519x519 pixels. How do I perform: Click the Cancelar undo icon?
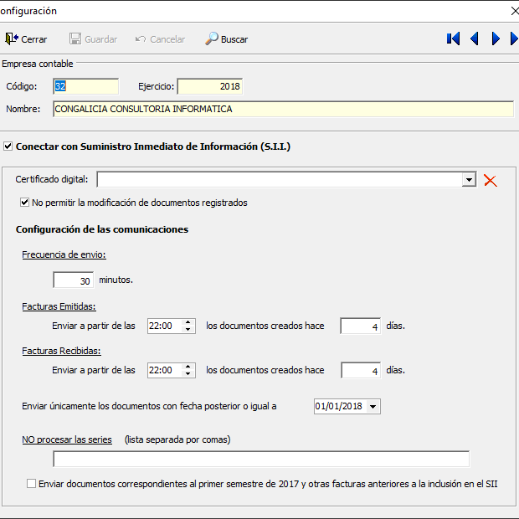click(141, 39)
